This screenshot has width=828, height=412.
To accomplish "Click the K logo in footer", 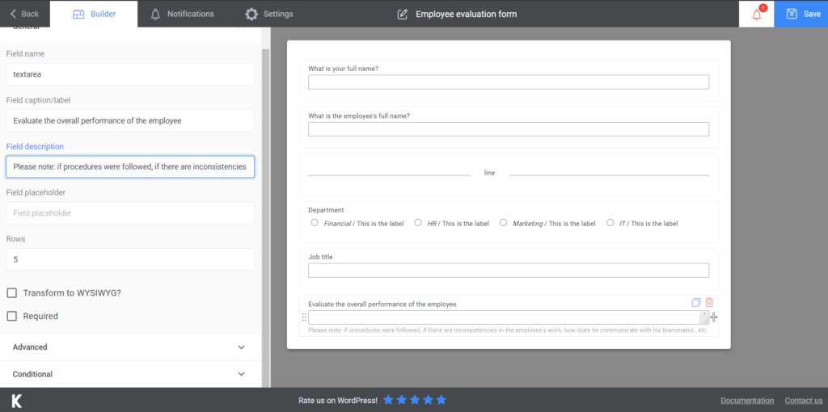I will click(17, 401).
